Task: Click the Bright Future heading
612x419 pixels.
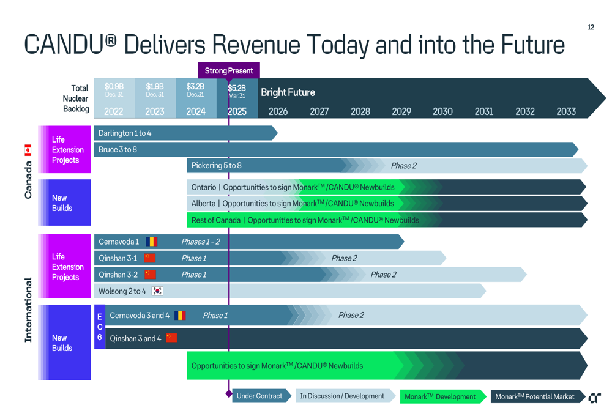Action: pyautogui.click(x=288, y=92)
